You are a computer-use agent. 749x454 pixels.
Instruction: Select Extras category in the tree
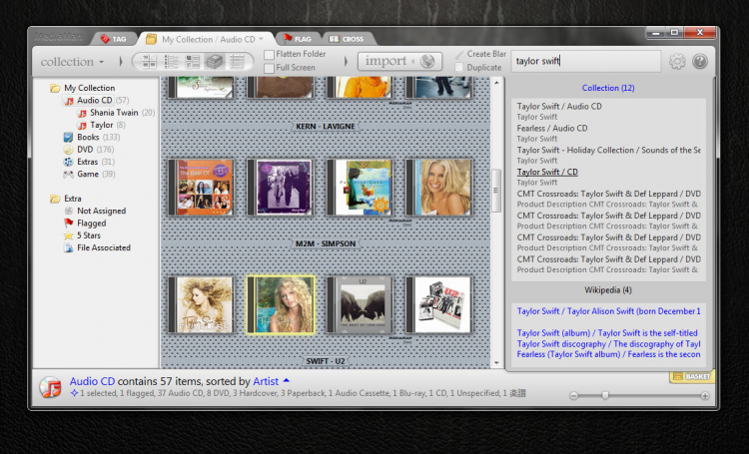[x=88, y=163]
